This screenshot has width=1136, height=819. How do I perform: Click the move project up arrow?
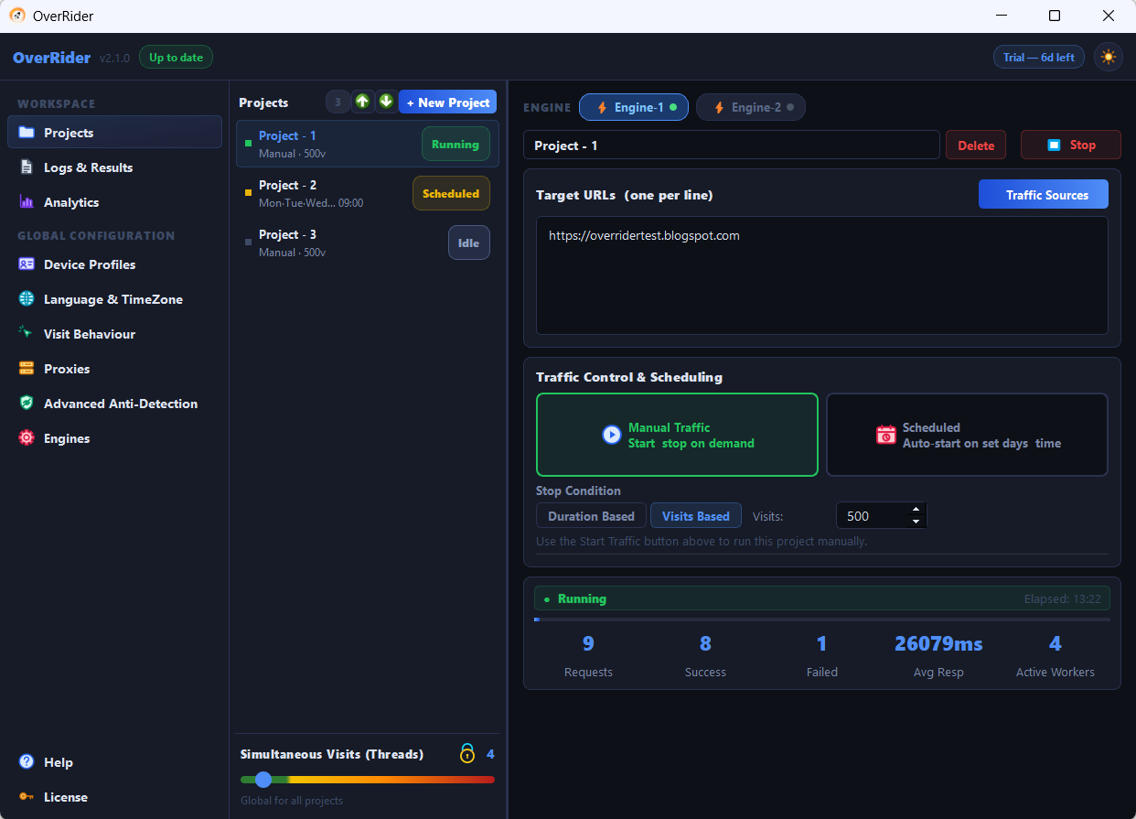[362, 102]
